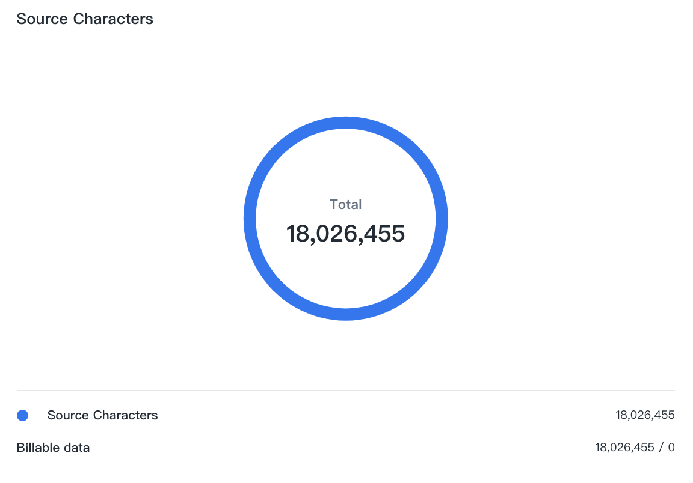Click the word "Source" in the card heading

[x=42, y=19]
